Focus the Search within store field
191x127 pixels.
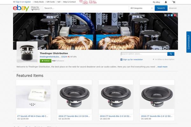coord(144,54)
